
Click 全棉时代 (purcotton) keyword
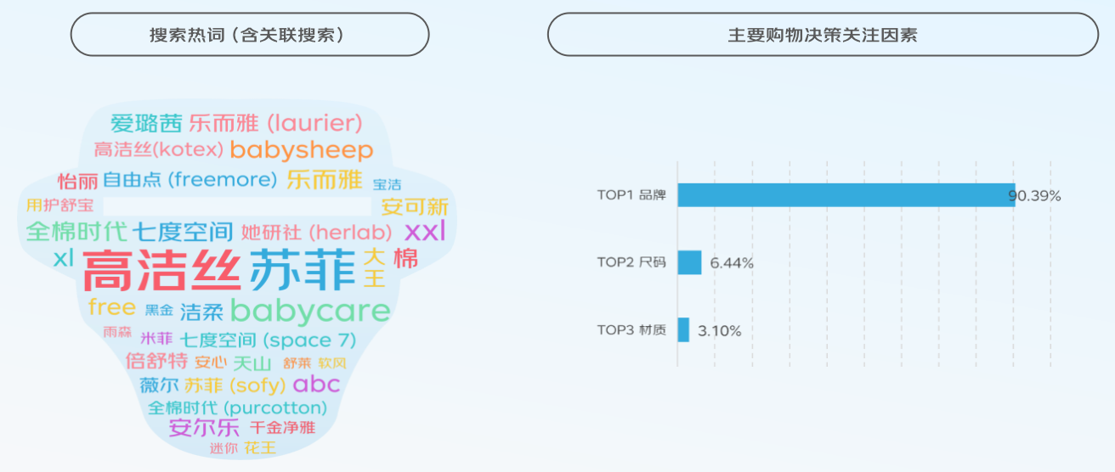pos(238,407)
